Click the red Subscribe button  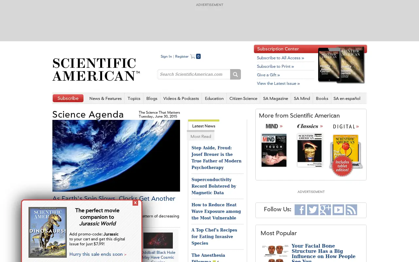68,98
